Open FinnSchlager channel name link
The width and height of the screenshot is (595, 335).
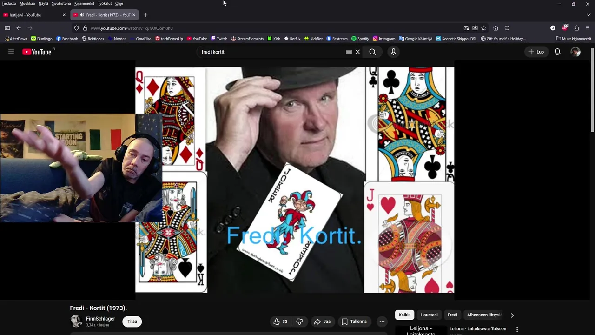[x=100, y=319]
